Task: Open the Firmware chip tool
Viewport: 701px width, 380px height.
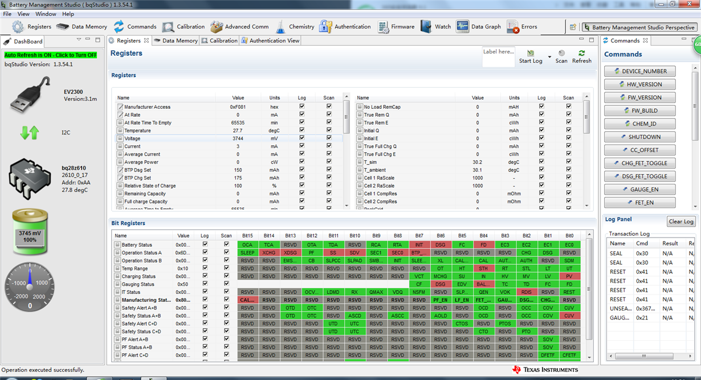Action: tap(395, 27)
